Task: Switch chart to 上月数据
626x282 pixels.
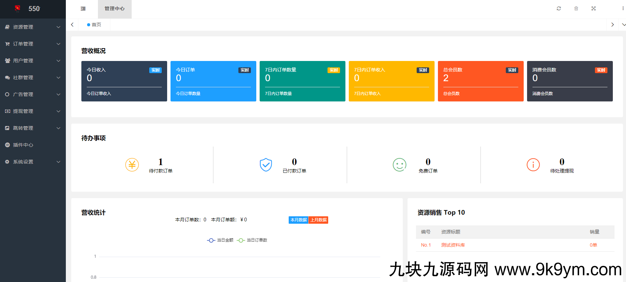Action: tap(318, 220)
